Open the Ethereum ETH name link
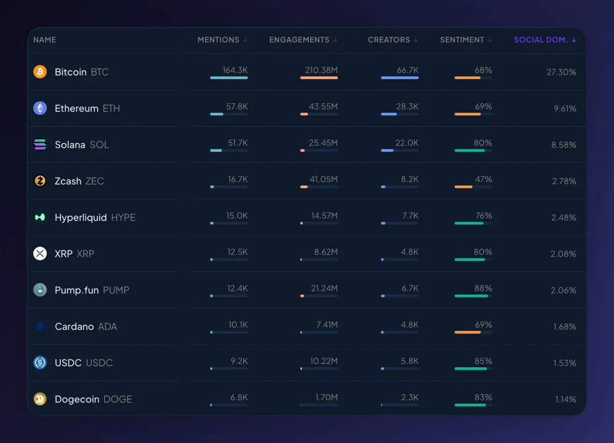614x443 pixels. point(87,109)
